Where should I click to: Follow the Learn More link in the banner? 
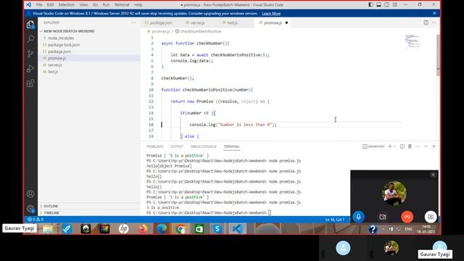(x=271, y=13)
